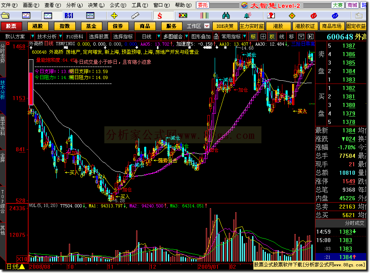Select the yellow crosshair move icon
The width and height of the screenshot is (371, 274).
point(114,16)
